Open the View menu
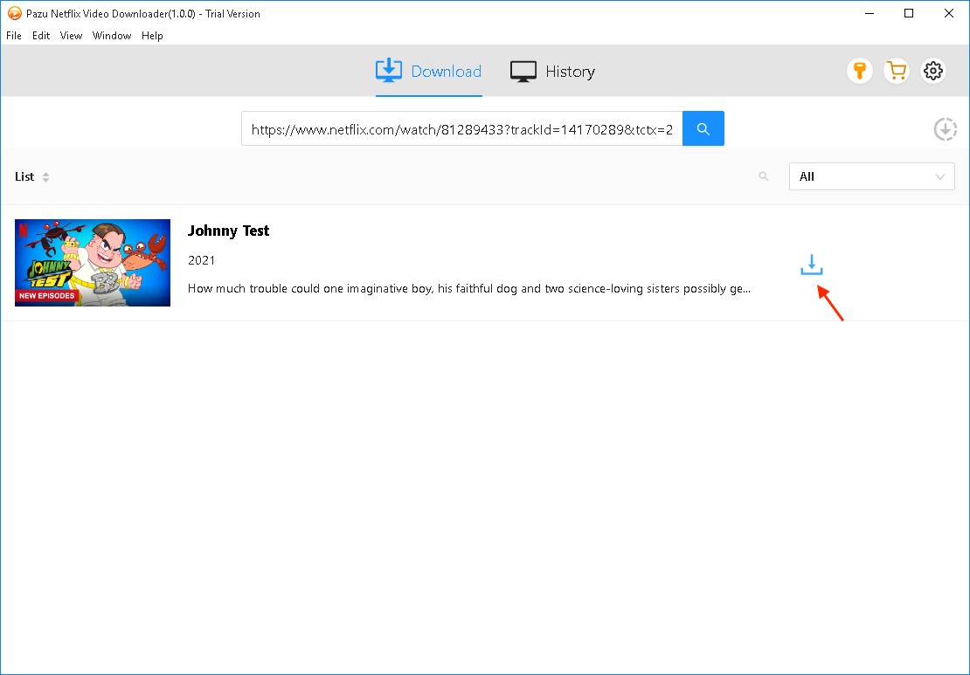Screen dimensions: 970x675 pyautogui.click(x=71, y=36)
